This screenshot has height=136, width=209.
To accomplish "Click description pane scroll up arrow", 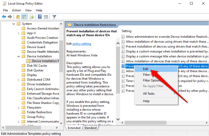I will pyautogui.click(x=118, y=43).
